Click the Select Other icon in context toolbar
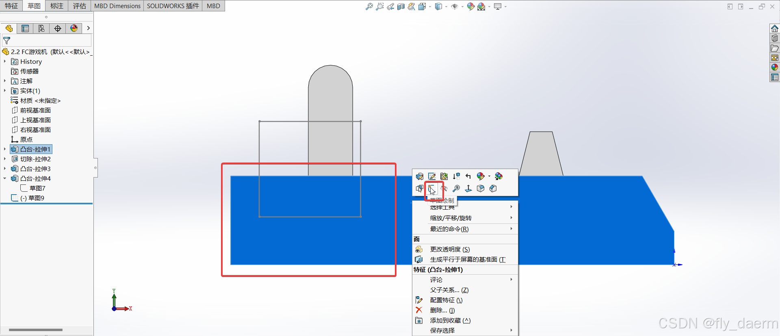Image resolution: width=780 pixels, height=336 pixels. tap(420, 189)
